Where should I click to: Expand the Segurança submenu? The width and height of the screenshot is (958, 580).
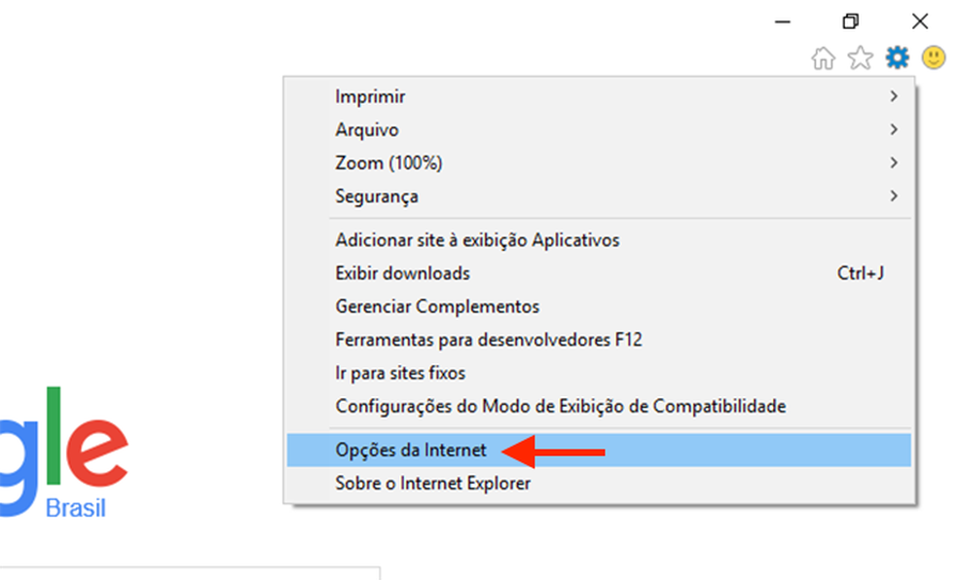click(893, 196)
